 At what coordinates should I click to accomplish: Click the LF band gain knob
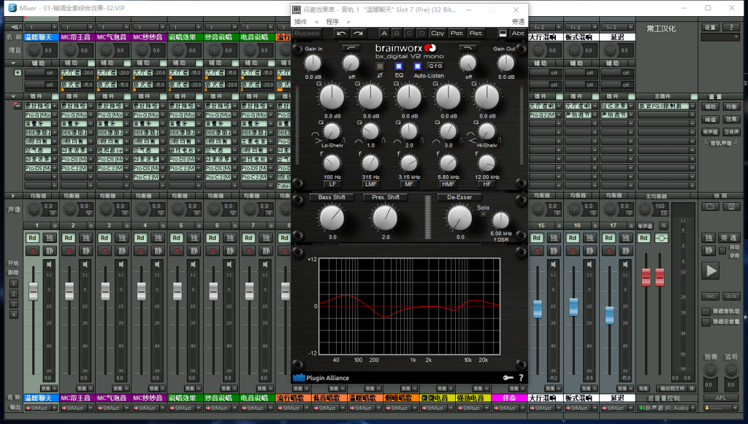tap(332, 97)
